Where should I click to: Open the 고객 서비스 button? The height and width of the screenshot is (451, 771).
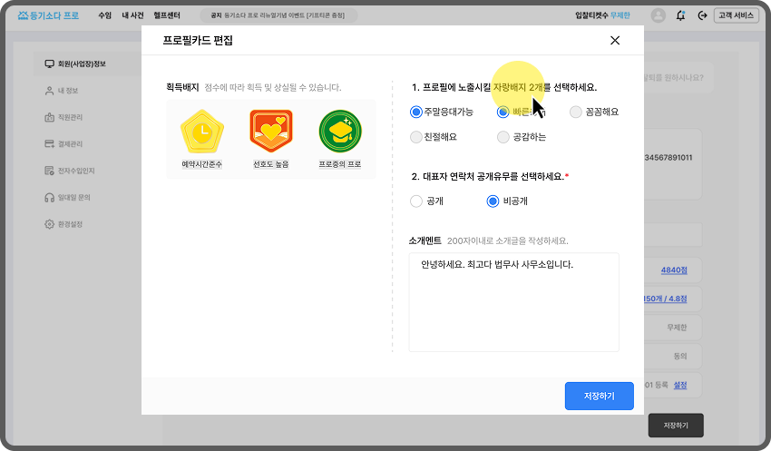click(737, 15)
